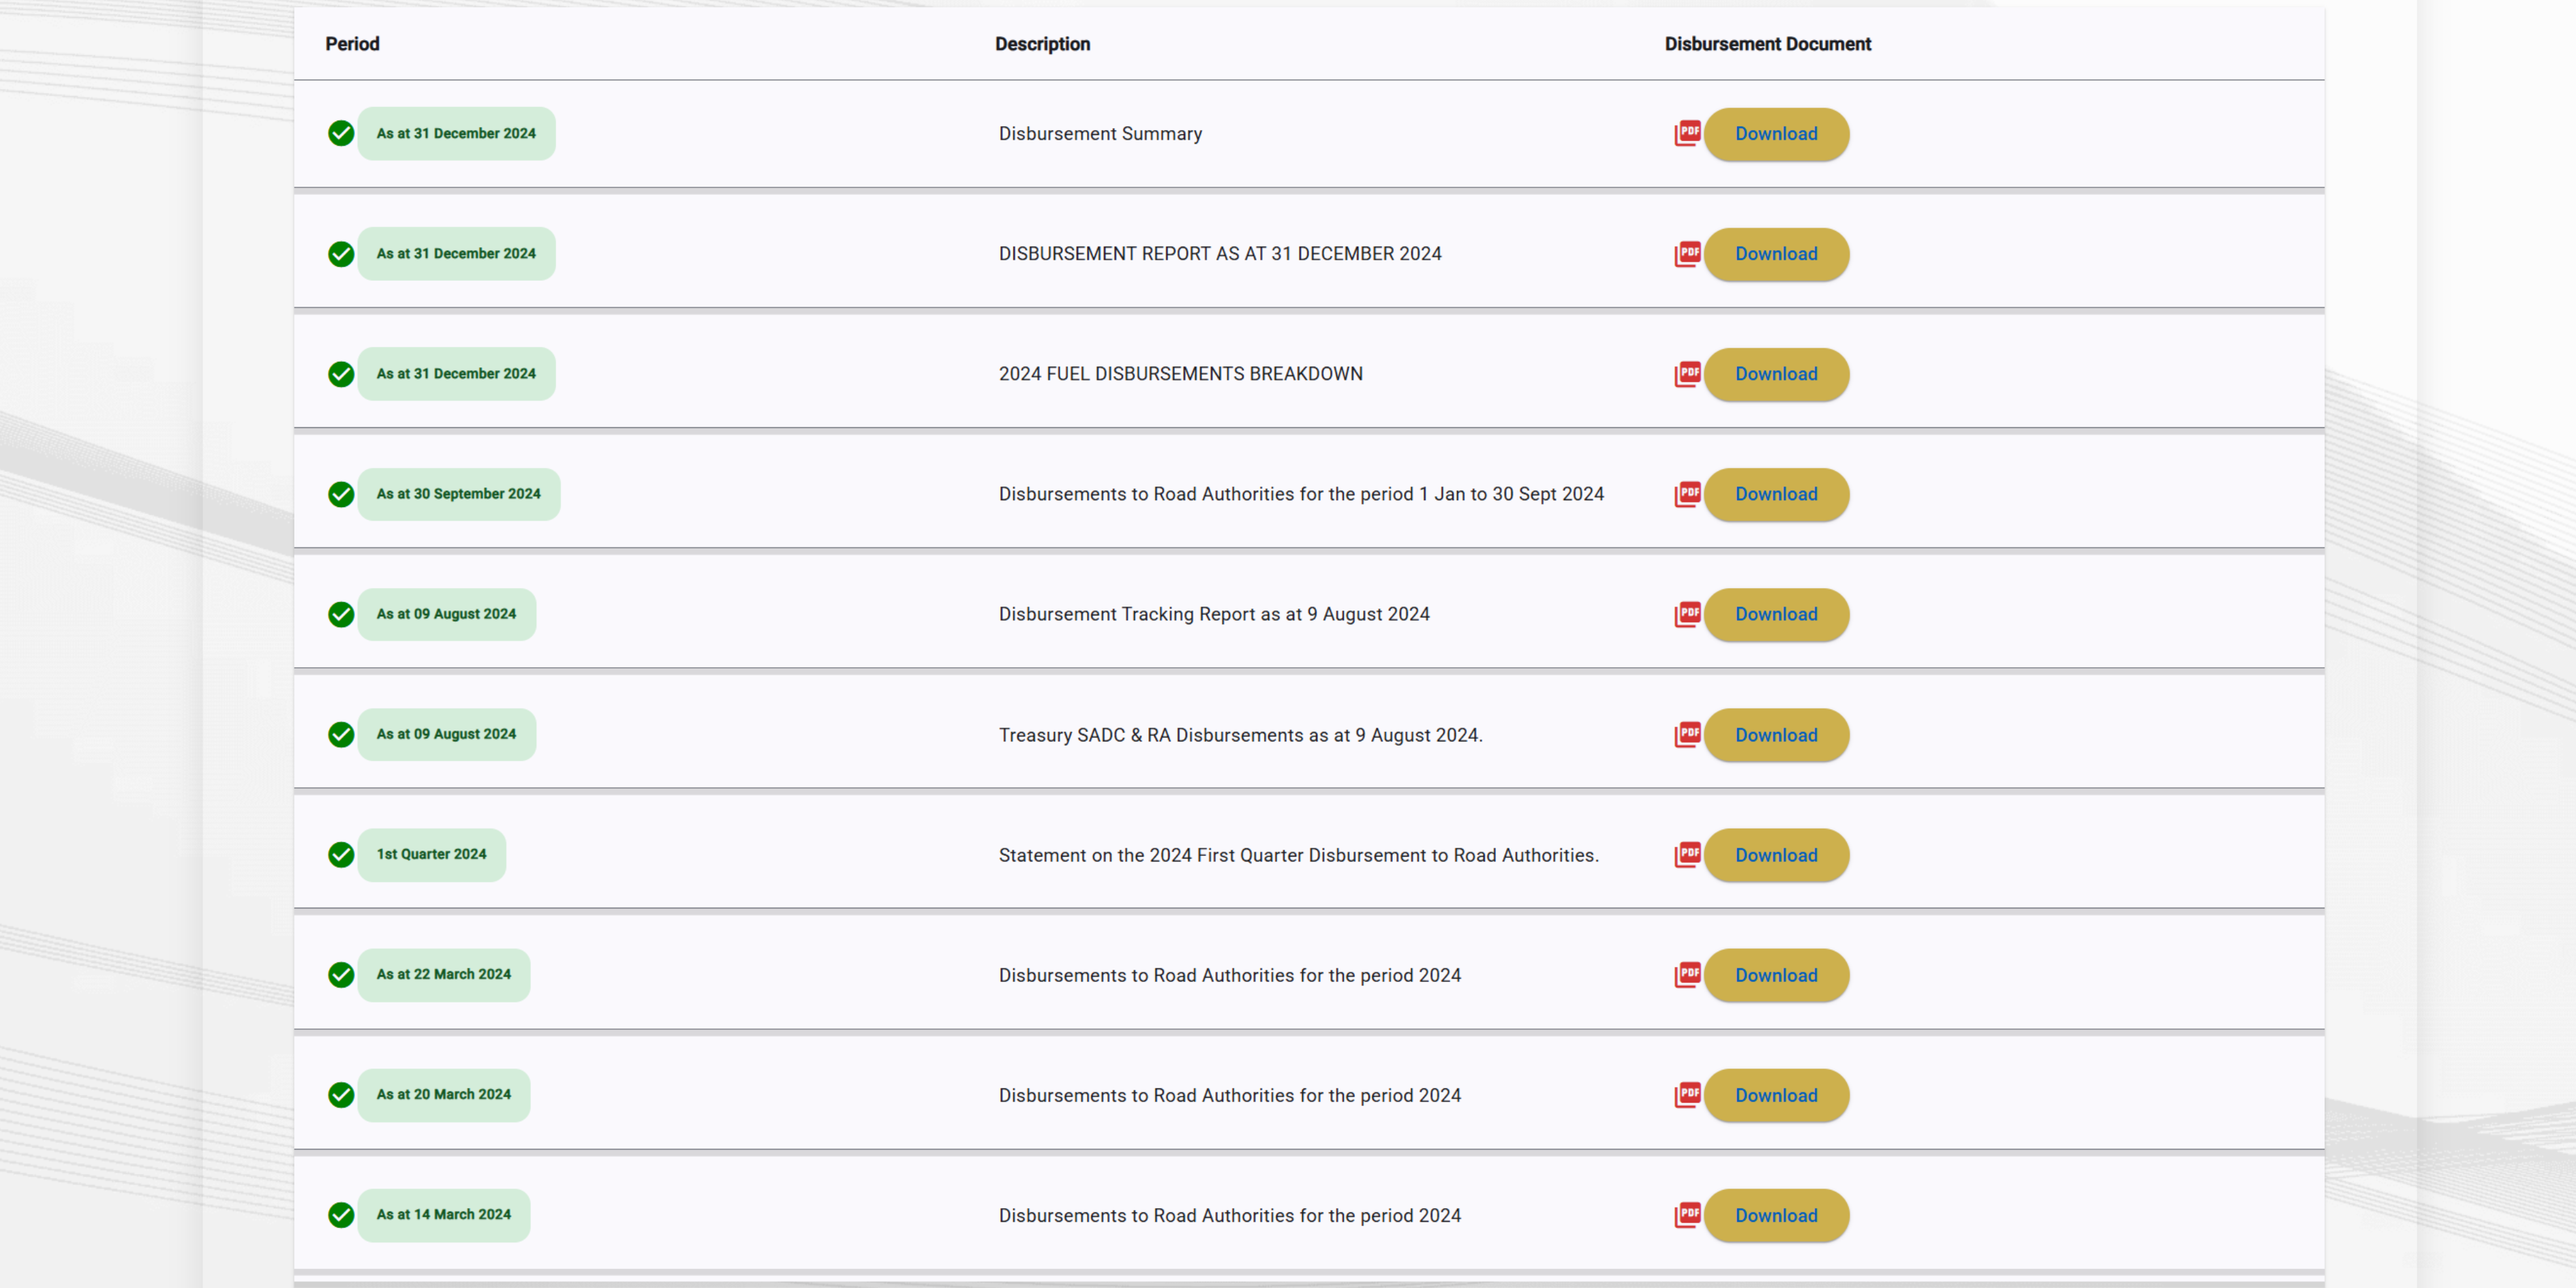
Task: Click green checkmark beside As at 30 September 2024
Action: 341,494
